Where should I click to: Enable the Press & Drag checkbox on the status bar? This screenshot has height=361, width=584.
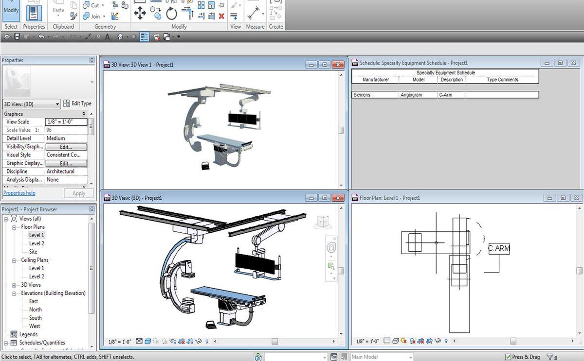pos(508,356)
